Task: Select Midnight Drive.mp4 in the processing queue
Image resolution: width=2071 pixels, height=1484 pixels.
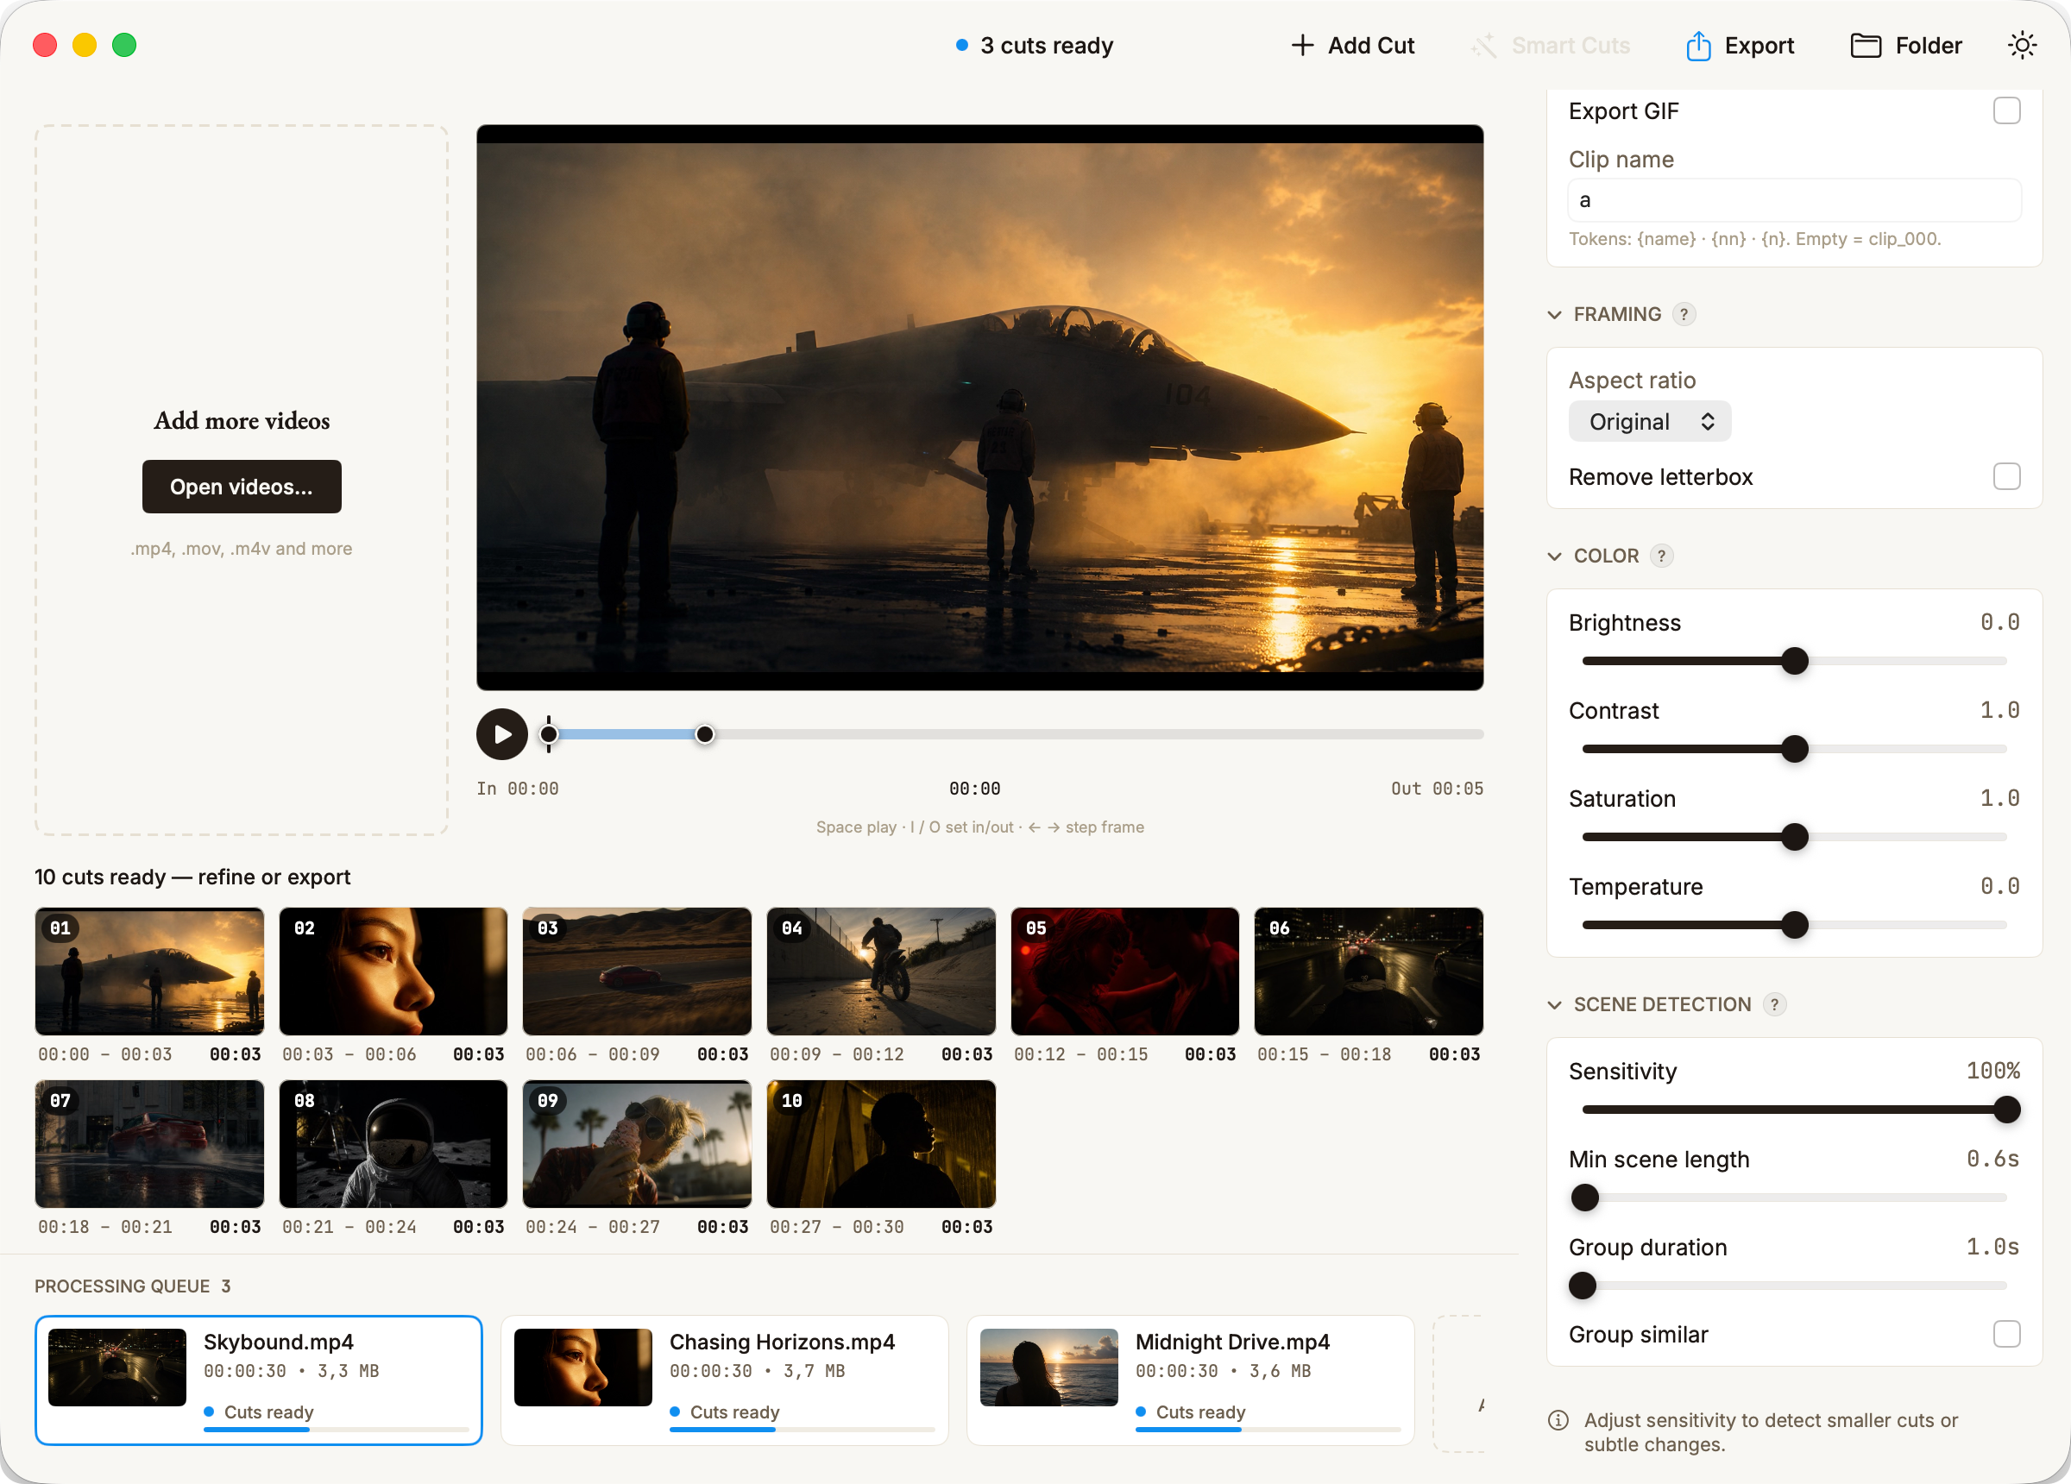Action: click(1190, 1380)
